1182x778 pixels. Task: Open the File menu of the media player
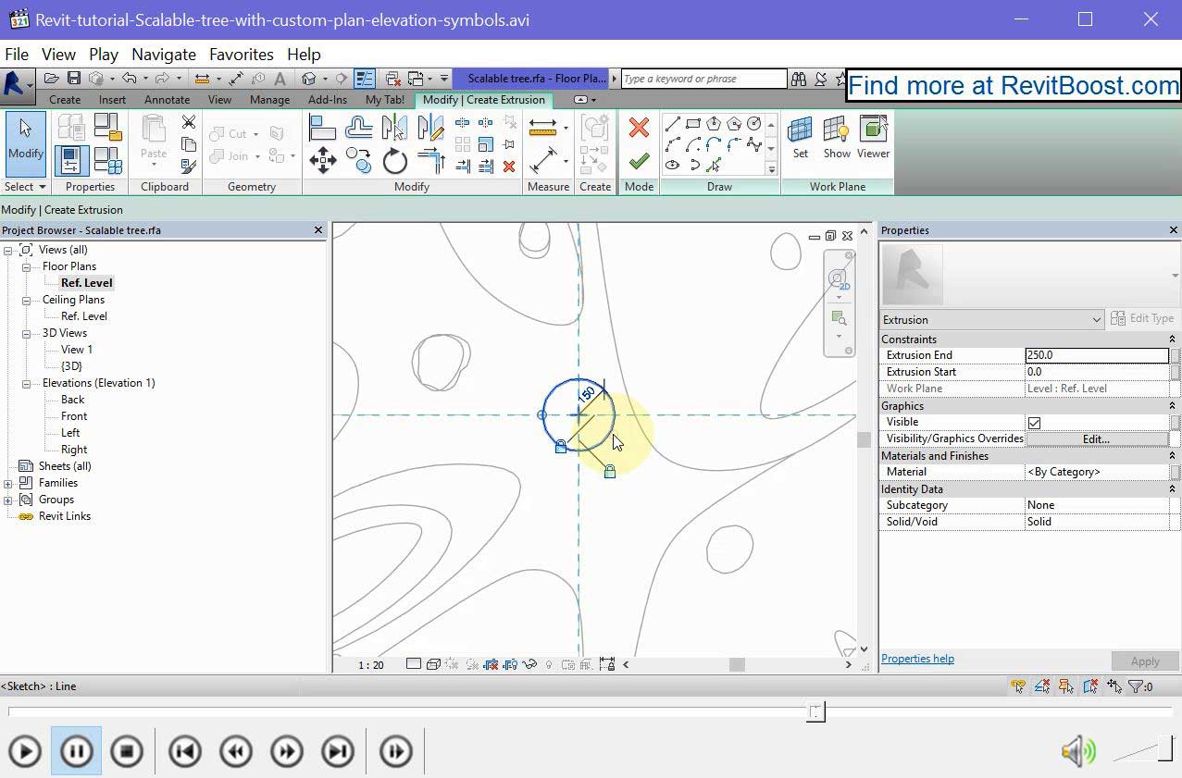click(17, 55)
